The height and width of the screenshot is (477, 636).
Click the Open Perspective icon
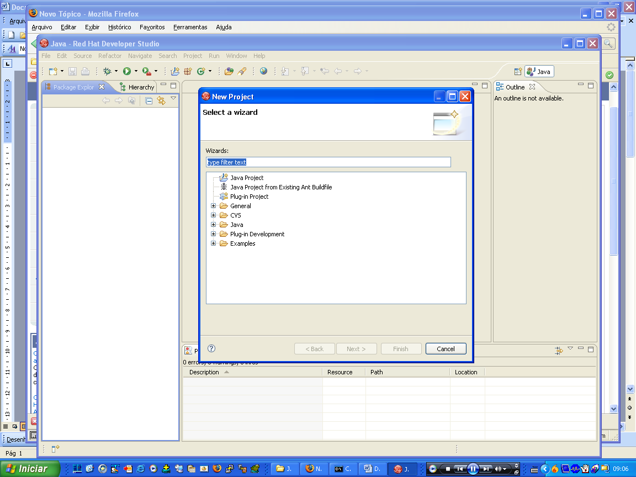click(x=518, y=72)
